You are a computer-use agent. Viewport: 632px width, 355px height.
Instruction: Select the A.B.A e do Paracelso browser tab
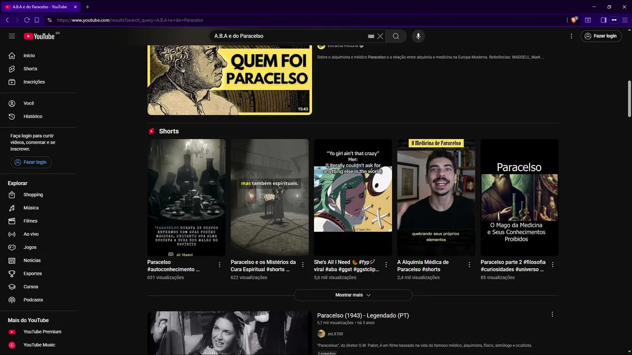[x=40, y=7]
